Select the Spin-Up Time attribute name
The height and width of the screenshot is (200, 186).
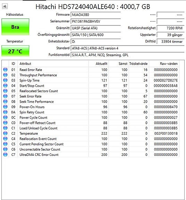[30, 80]
